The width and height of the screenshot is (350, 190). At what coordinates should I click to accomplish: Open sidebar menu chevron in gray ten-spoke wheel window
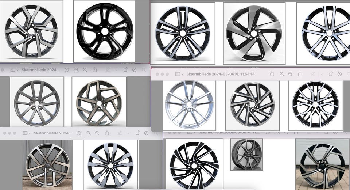[17, 70]
